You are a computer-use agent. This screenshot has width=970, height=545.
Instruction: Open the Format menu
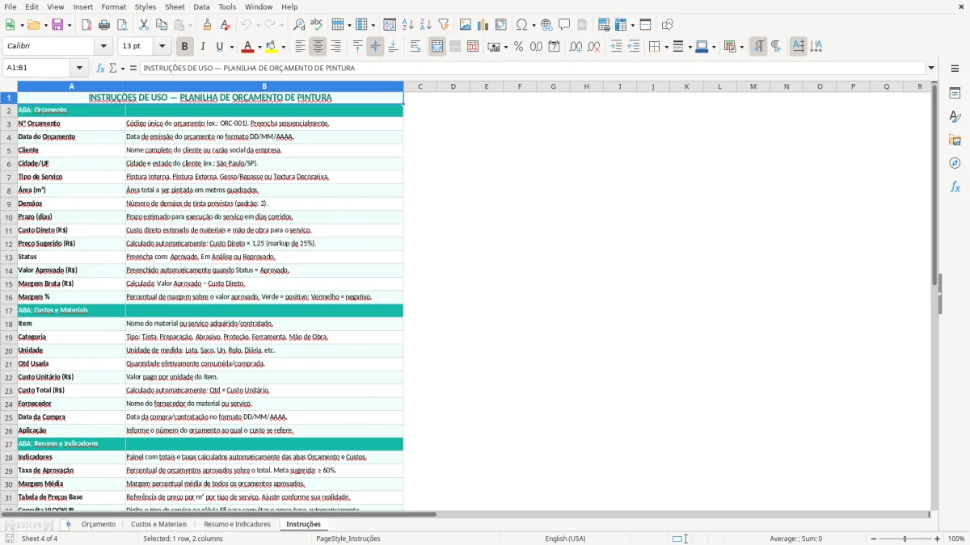tap(113, 6)
